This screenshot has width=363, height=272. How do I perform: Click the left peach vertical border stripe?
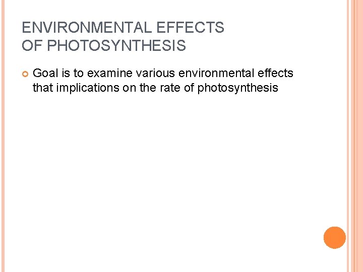[2, 136]
